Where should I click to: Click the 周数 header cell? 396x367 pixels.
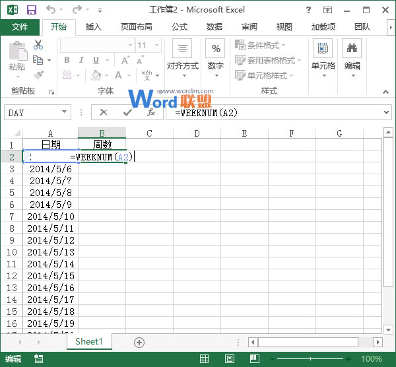102,145
